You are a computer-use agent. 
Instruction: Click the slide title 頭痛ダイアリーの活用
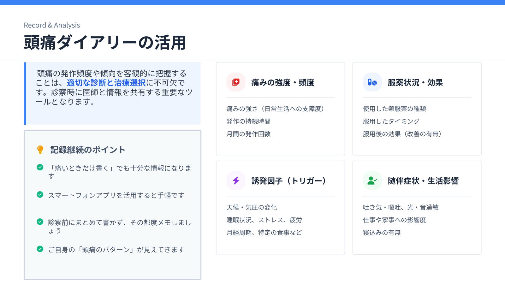105,43
